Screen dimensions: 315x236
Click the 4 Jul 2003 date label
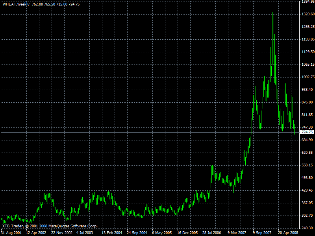(x=85, y=233)
